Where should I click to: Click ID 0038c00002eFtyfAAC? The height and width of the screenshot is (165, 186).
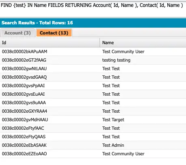pos(23,128)
